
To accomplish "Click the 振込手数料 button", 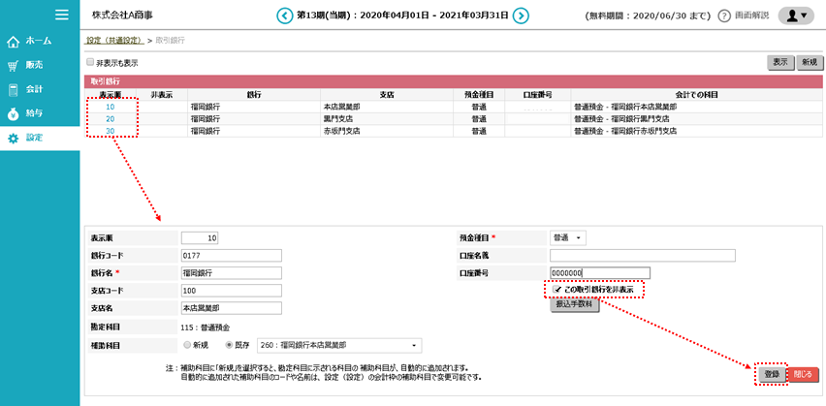I will 575,305.
